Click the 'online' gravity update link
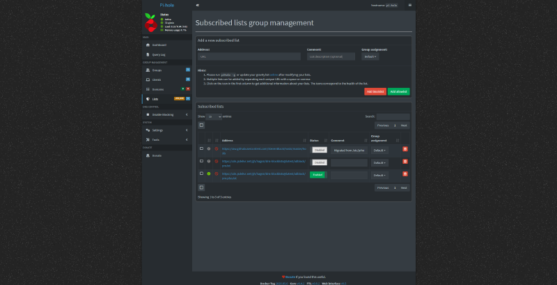 pos(274,75)
